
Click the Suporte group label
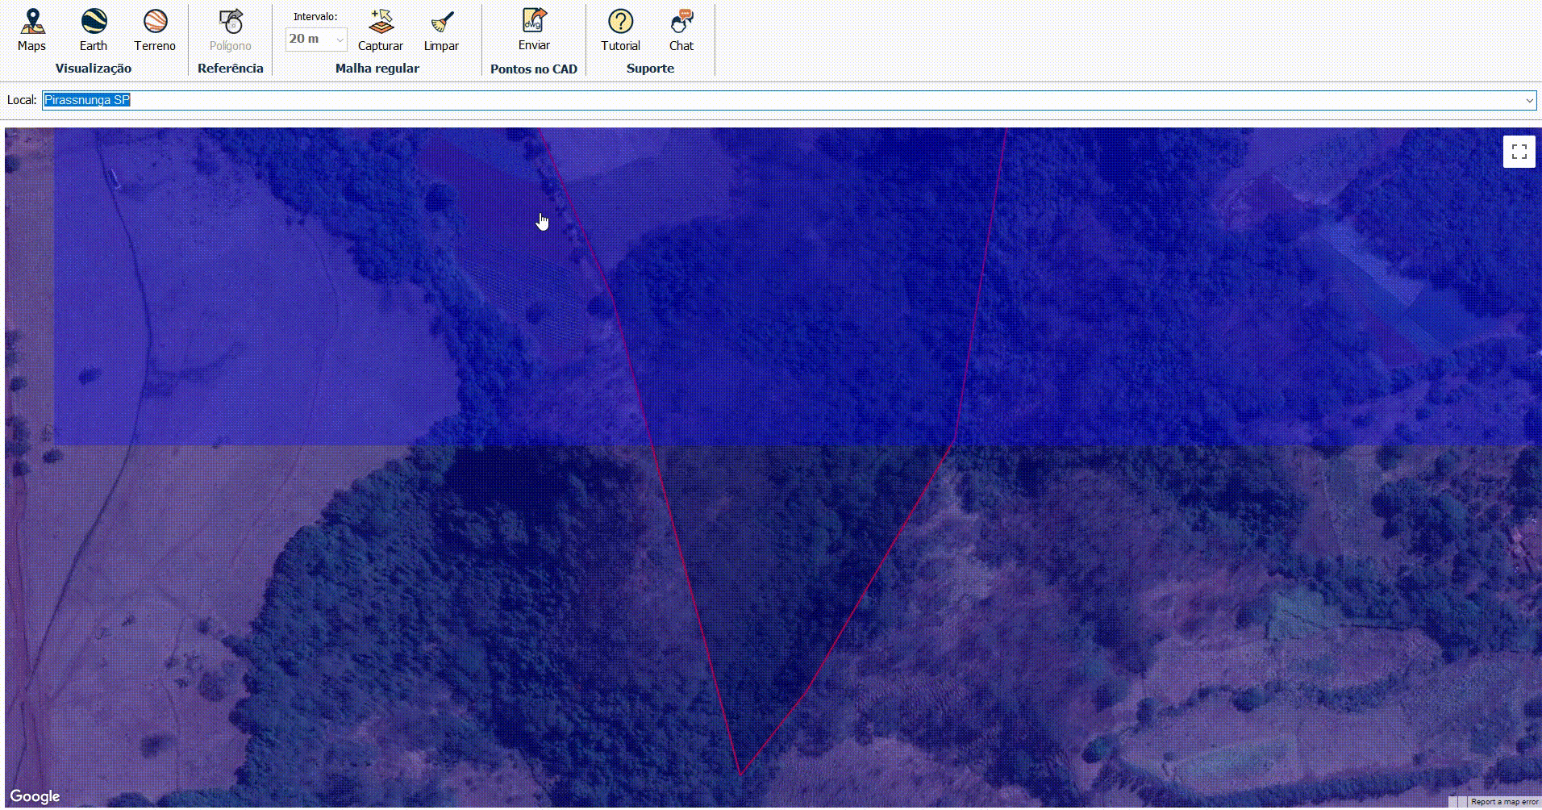click(x=651, y=69)
